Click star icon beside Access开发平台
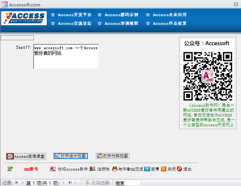Viewport: 241px width, 186px height. (x=53, y=15)
